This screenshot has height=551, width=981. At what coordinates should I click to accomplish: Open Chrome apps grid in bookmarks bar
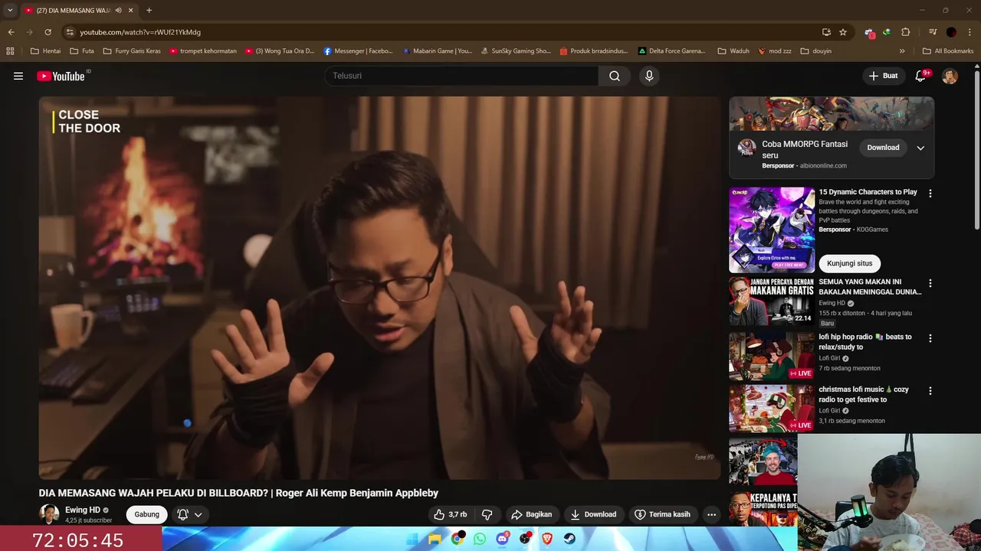tap(10, 51)
